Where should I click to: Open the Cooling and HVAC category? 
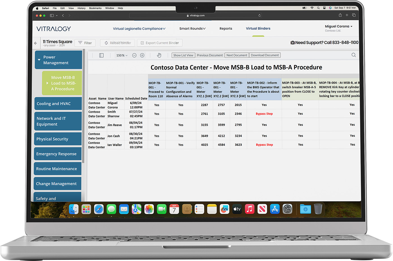click(x=58, y=104)
